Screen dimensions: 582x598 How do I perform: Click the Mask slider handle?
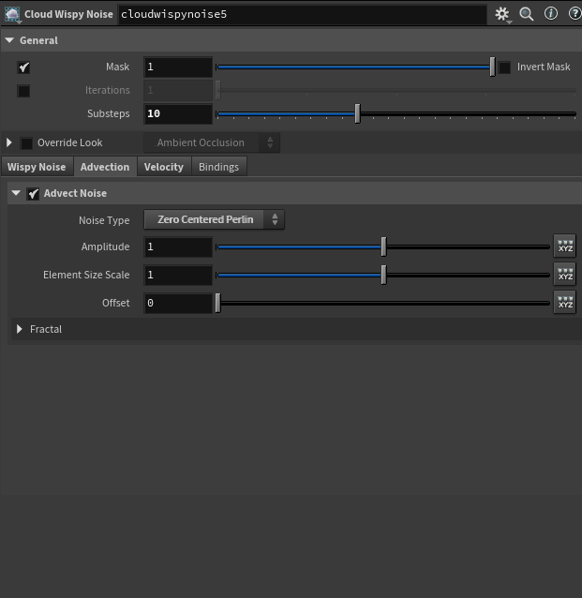492,67
